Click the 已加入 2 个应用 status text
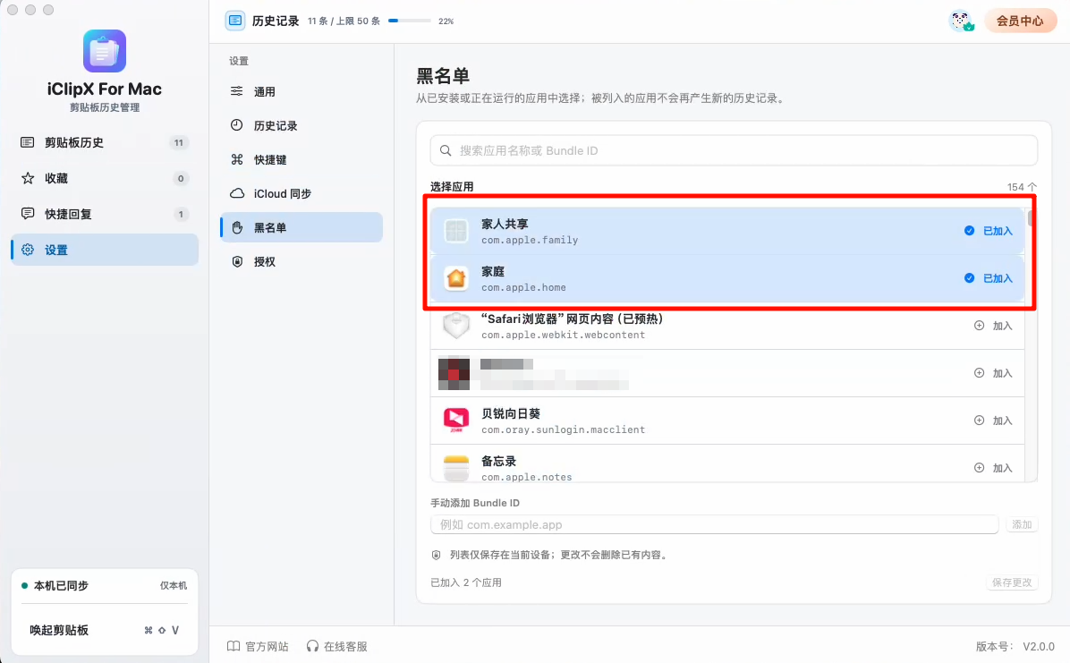The image size is (1070, 663). tap(466, 582)
